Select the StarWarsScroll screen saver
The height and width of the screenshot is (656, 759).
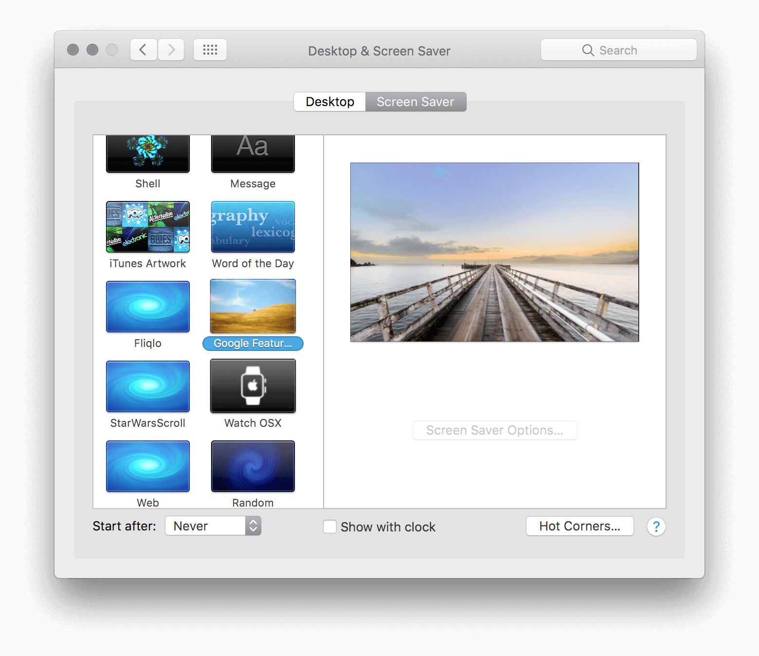click(147, 386)
